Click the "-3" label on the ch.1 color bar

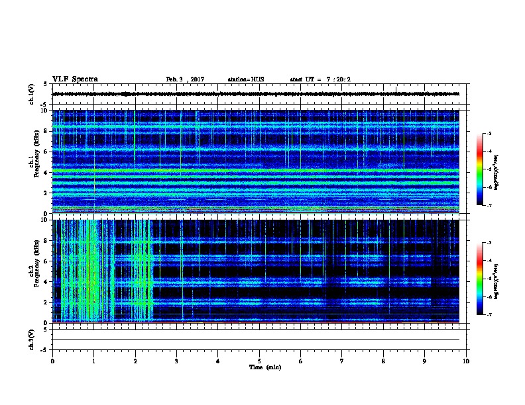click(489, 133)
